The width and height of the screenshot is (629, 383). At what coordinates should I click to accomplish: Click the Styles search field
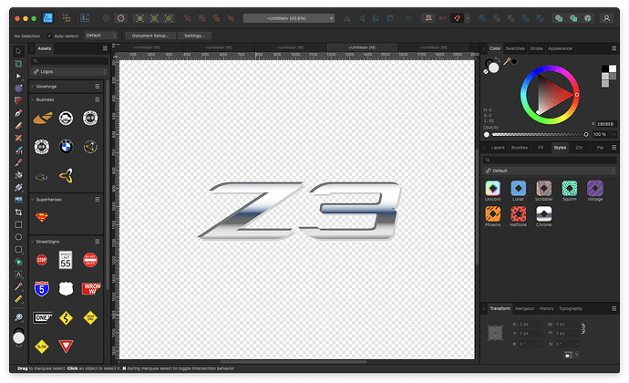point(550,160)
